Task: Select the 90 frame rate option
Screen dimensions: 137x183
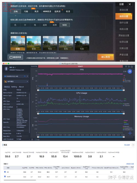Action: (x=65, y=25)
